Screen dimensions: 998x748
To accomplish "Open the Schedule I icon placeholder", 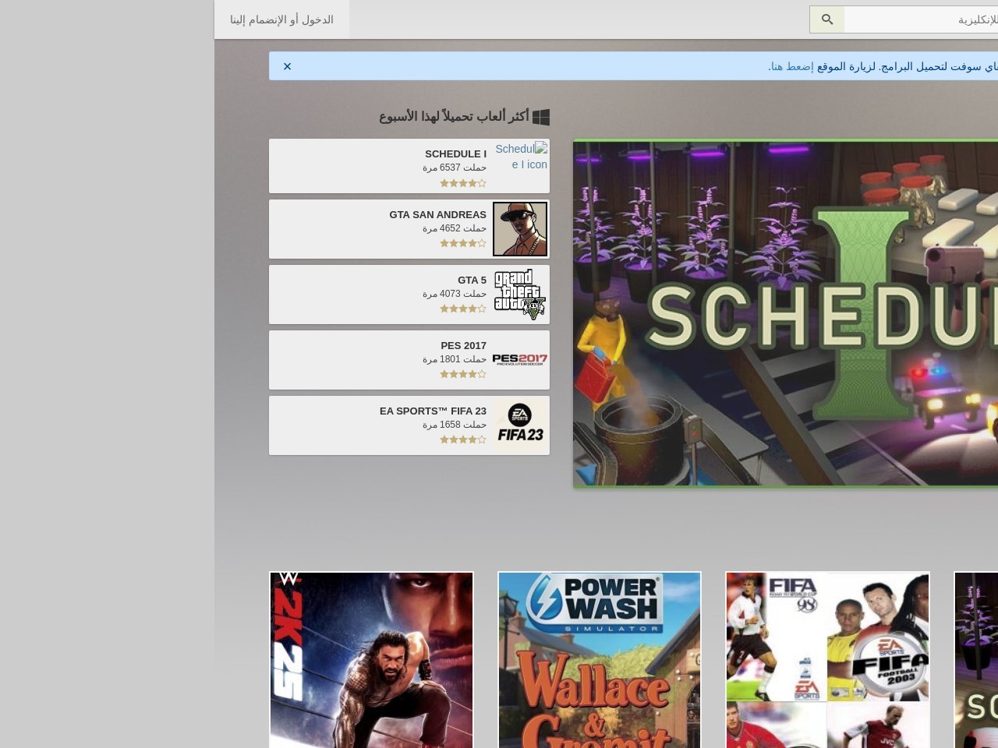I will [x=521, y=157].
